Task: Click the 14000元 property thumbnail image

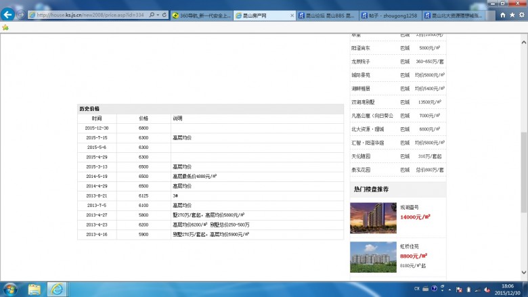Action: click(x=373, y=217)
